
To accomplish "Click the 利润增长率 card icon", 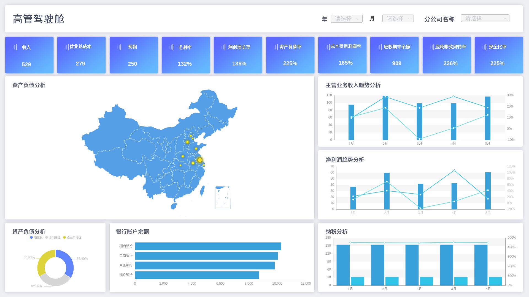I will 223,47.
